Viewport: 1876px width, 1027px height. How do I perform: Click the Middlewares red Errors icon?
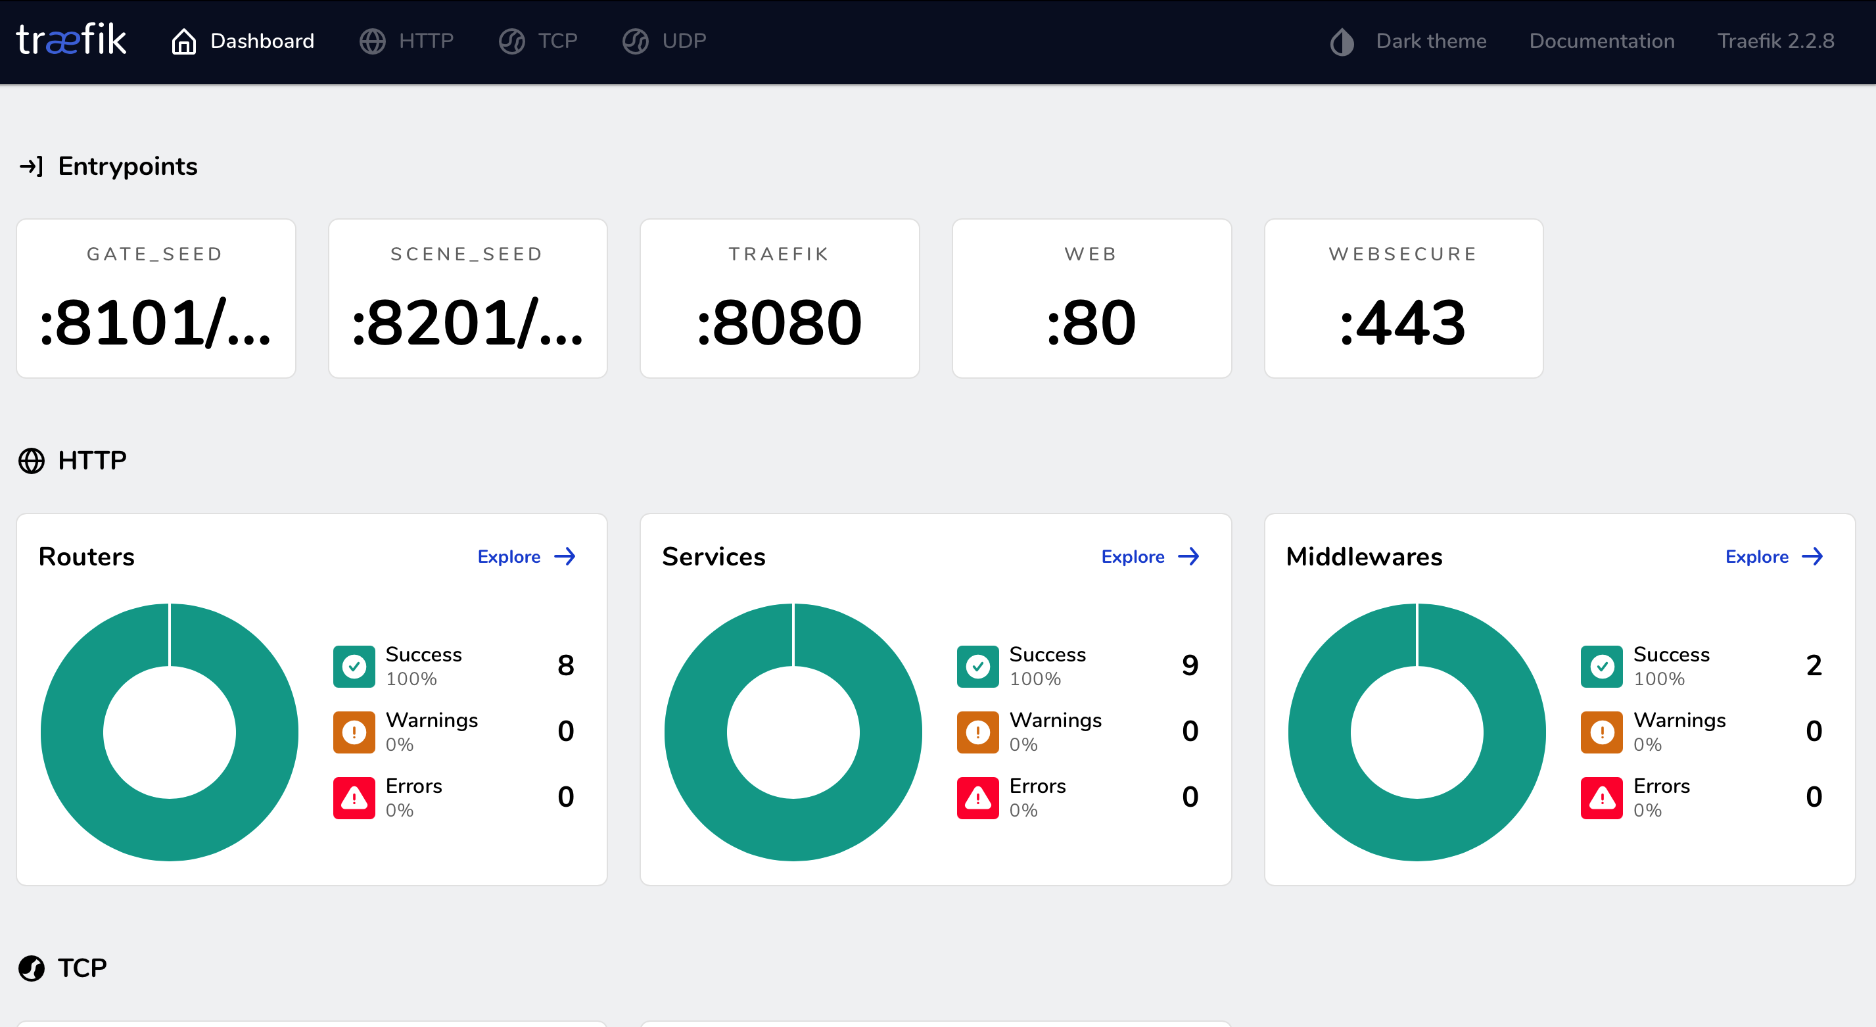coord(1601,798)
